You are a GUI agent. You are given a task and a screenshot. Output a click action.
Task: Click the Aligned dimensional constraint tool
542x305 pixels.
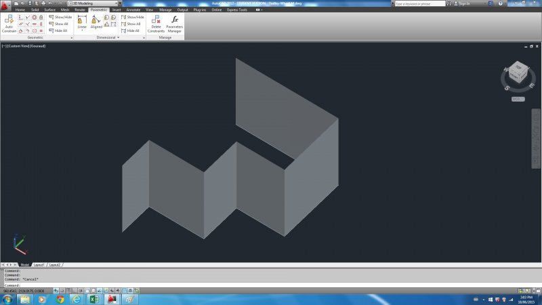click(96, 22)
